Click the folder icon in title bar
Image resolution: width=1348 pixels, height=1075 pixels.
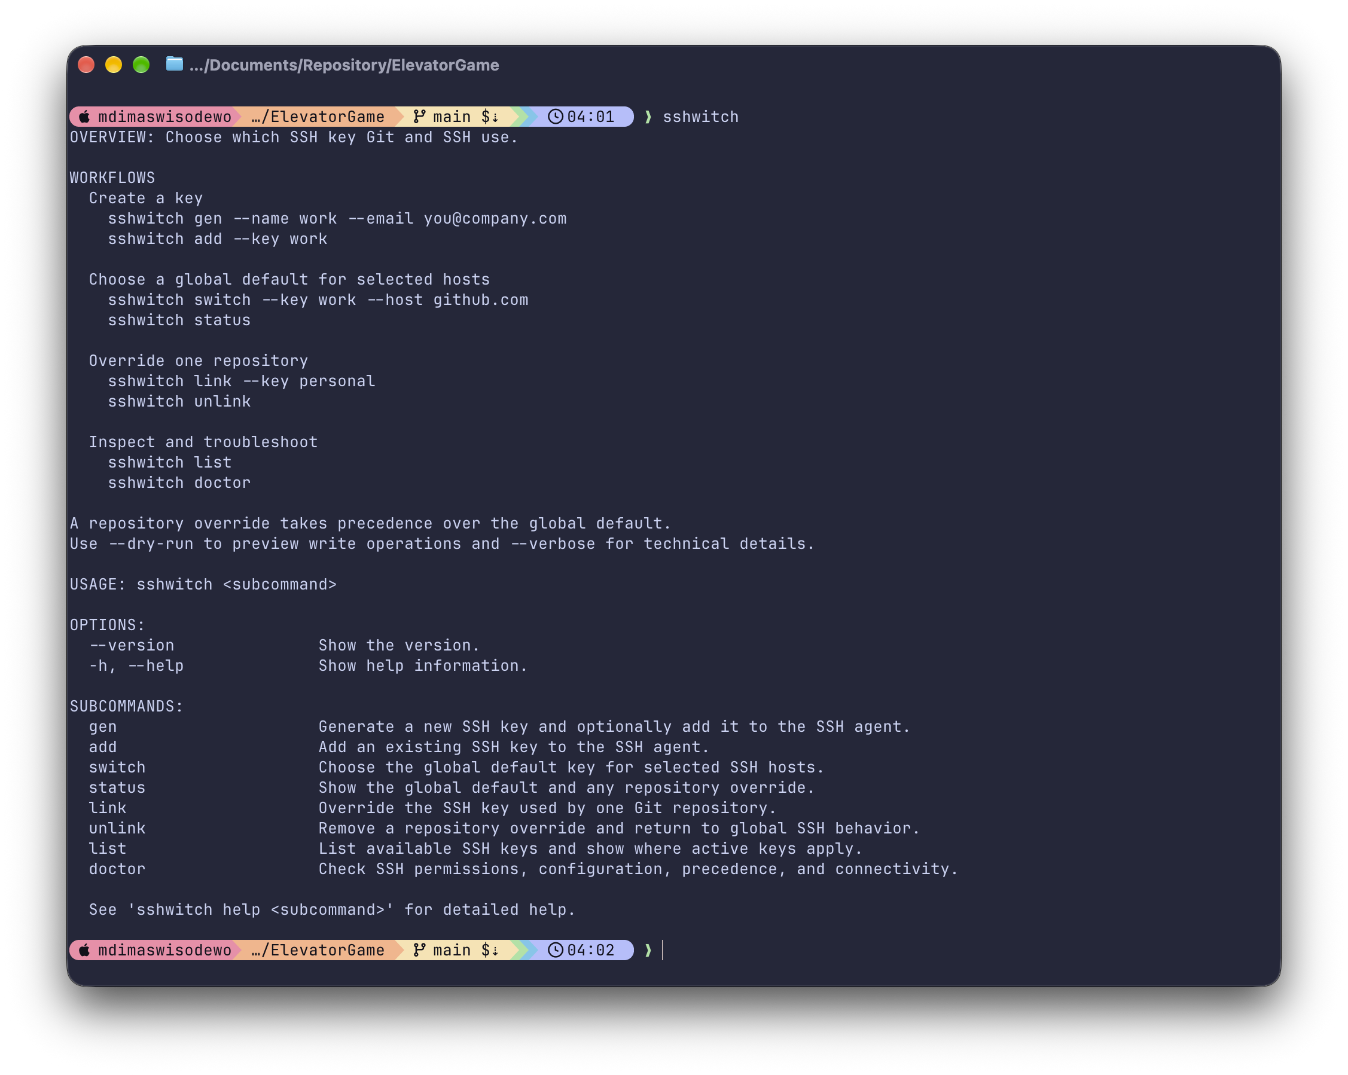tap(175, 65)
